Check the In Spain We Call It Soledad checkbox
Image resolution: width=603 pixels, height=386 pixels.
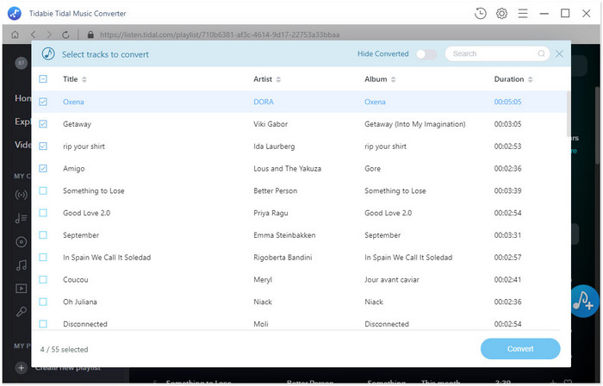point(43,258)
